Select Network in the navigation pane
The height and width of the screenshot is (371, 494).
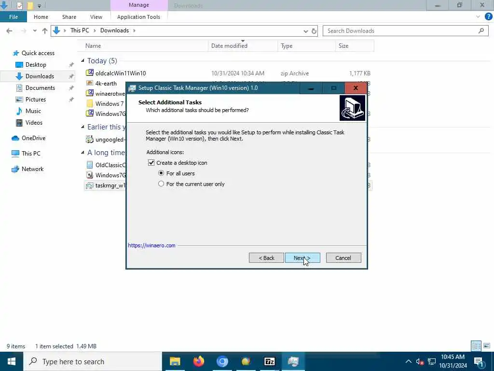pos(32,169)
